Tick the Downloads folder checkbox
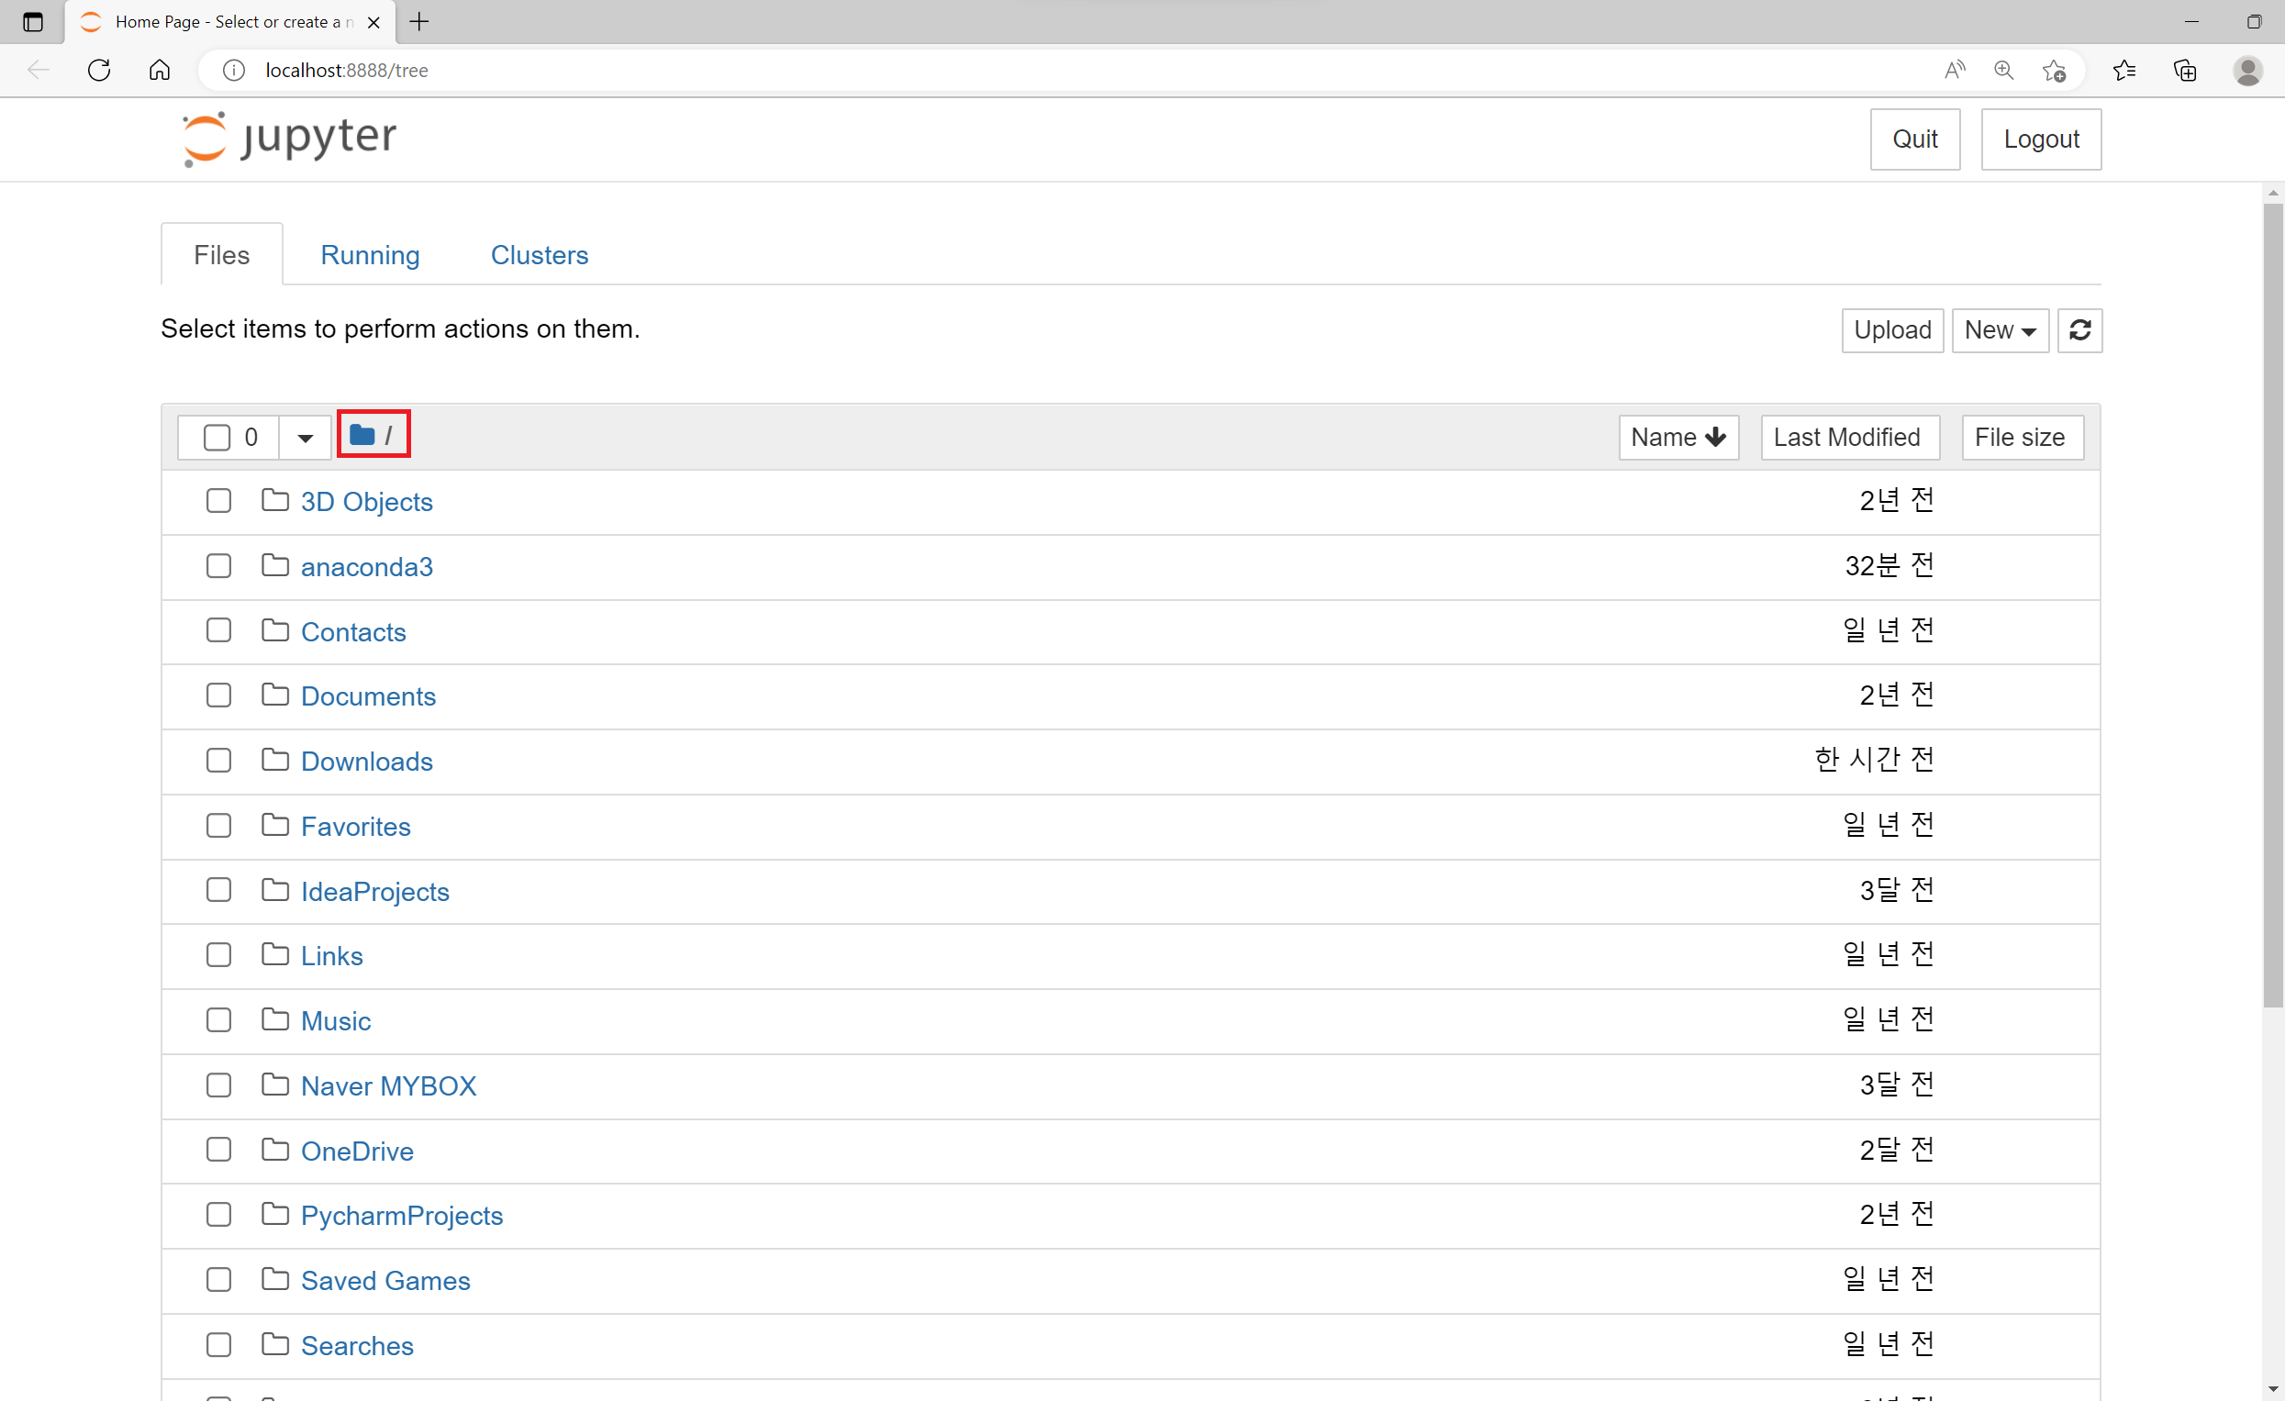This screenshot has height=1402, width=2285. [218, 762]
